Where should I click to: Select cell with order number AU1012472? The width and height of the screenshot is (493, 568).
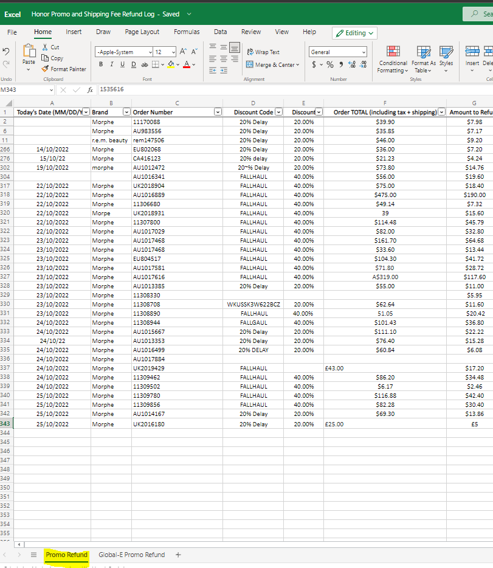point(177,167)
